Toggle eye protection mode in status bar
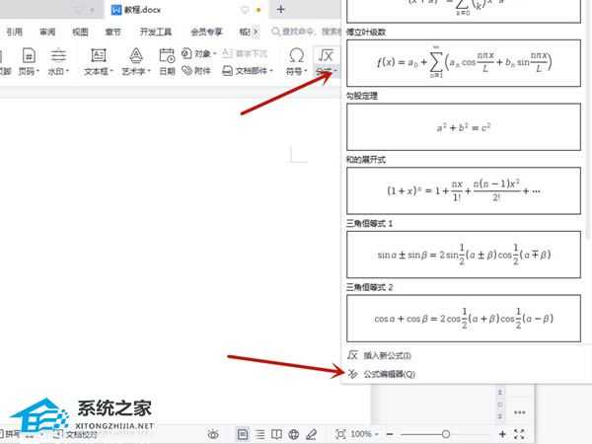 click(x=213, y=434)
